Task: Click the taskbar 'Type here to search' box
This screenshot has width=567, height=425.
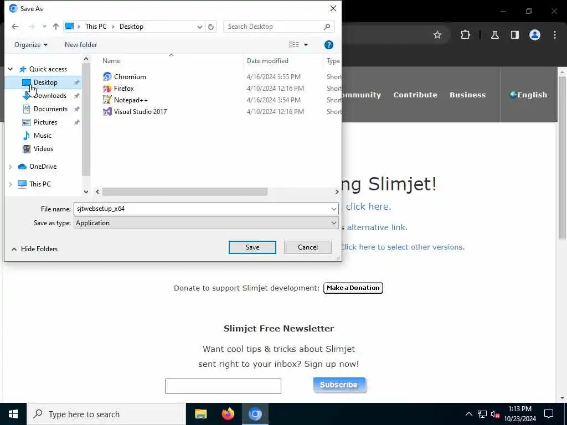Action: pos(106,414)
